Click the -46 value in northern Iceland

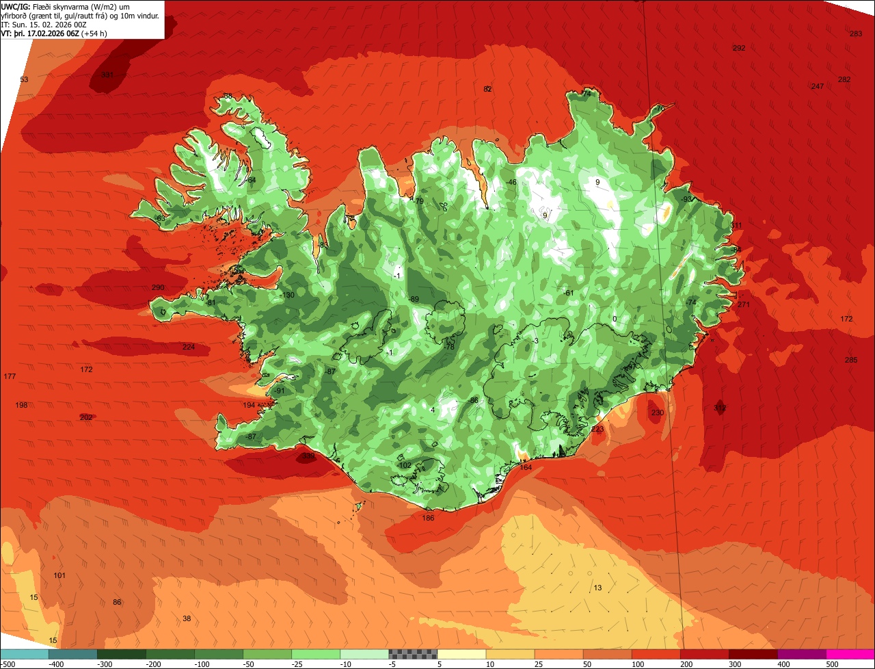(511, 183)
